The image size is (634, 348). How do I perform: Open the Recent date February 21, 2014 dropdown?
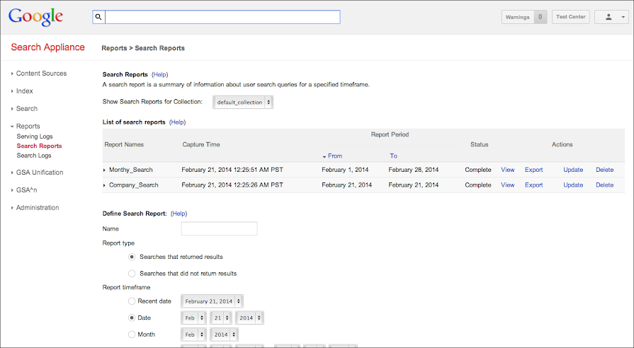(x=212, y=301)
